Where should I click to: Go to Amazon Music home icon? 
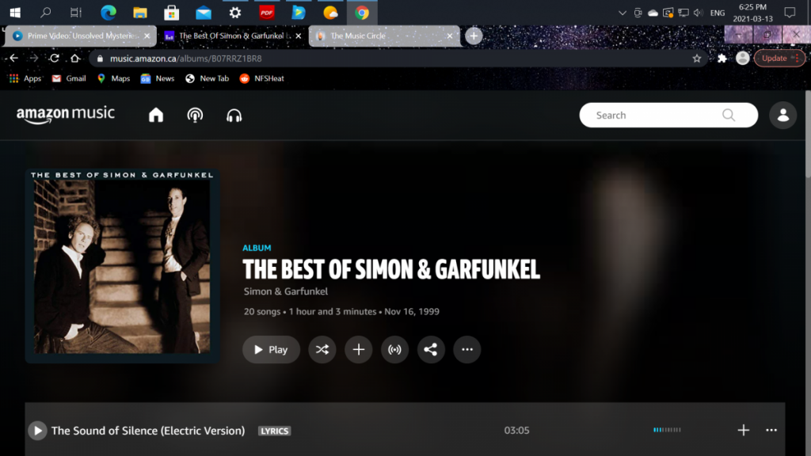click(x=156, y=115)
